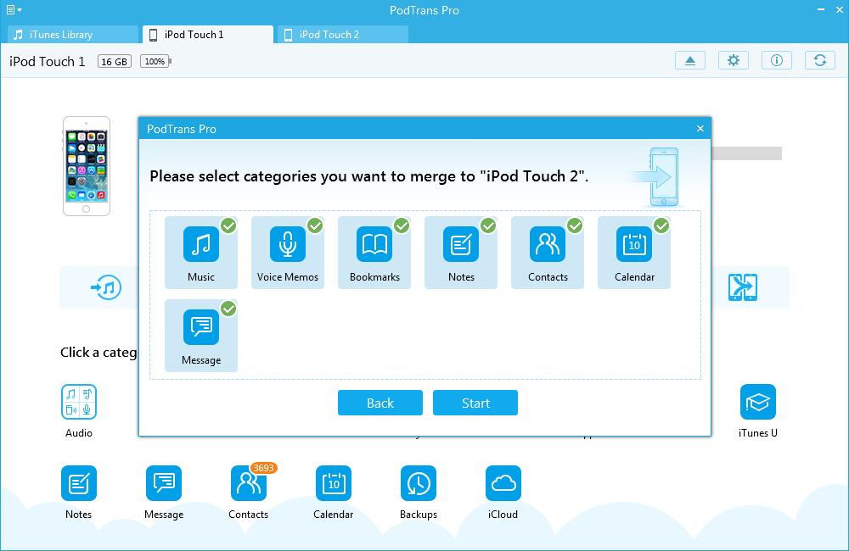The width and height of the screenshot is (849, 551).
Task: Open the iTunes U category
Action: pyautogui.click(x=758, y=411)
